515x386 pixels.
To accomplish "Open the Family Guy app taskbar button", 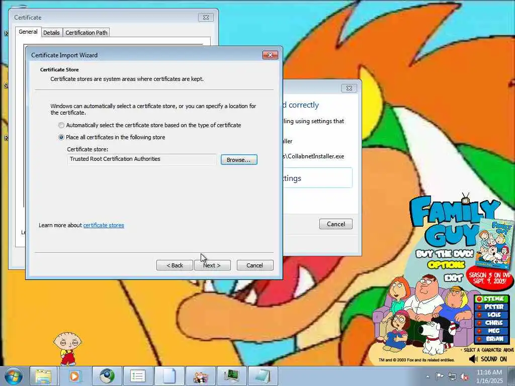I will point(200,376).
